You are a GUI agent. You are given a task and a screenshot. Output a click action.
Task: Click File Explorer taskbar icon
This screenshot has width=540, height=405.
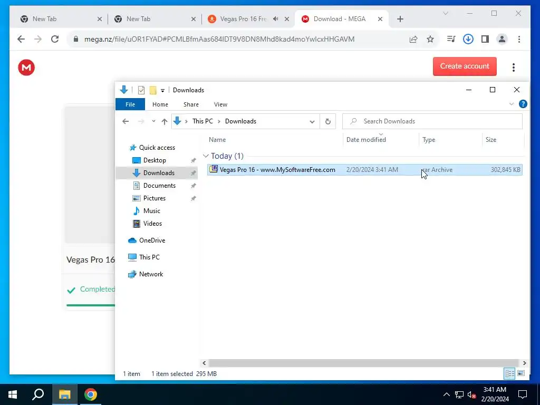pos(64,394)
